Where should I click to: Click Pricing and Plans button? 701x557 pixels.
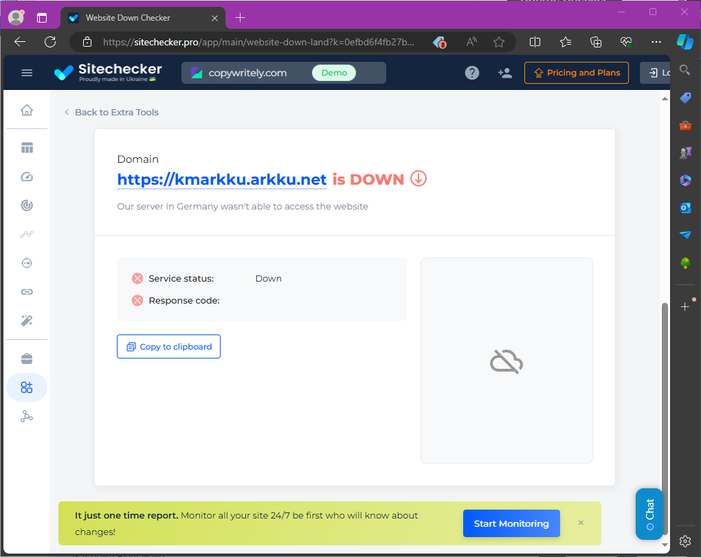[x=577, y=73]
